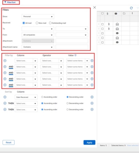
Task: Tick the select-all checkbox in mail header
Action: pos(103,13)
